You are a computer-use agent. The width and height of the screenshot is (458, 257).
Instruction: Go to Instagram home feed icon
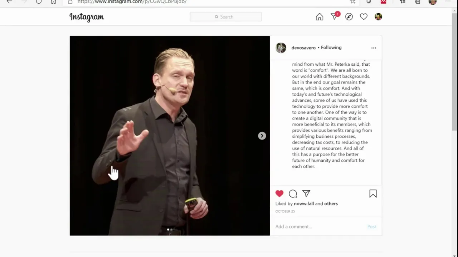pos(320,17)
